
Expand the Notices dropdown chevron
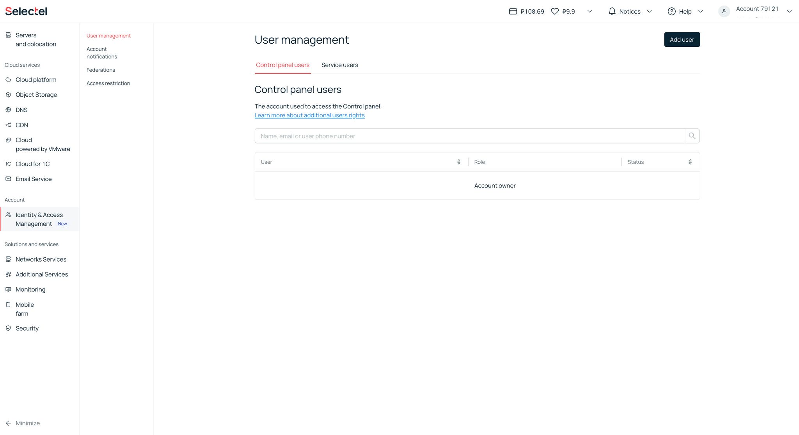650,12
